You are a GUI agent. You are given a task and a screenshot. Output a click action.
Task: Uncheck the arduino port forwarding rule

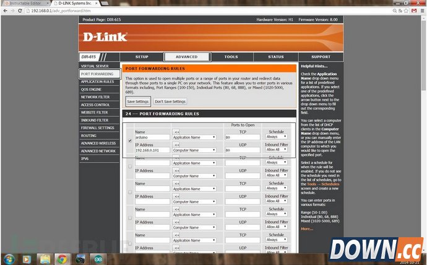[129, 140]
